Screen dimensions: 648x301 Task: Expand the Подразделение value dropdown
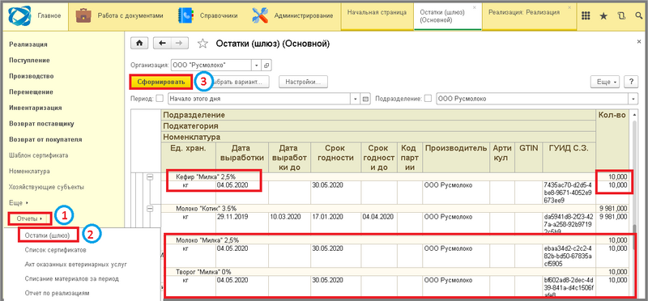633,99
